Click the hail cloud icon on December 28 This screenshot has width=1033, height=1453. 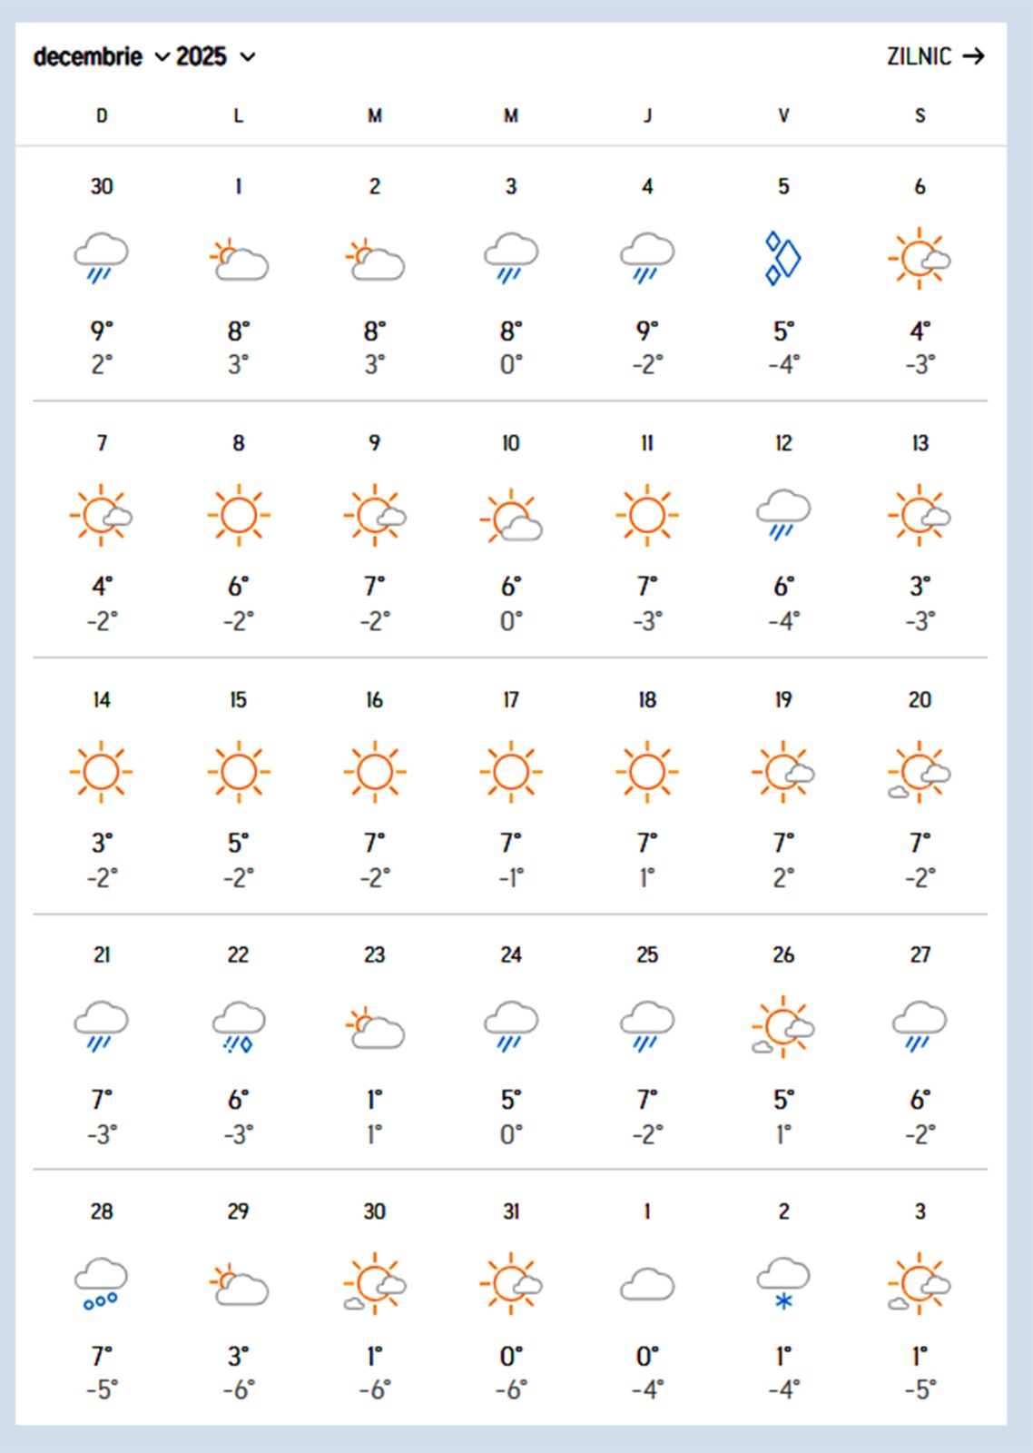[x=101, y=1284]
